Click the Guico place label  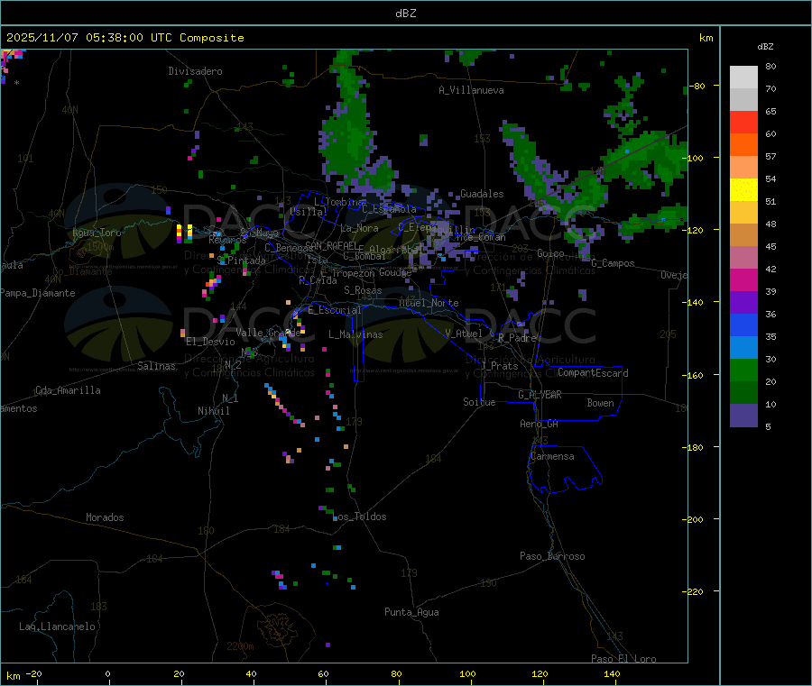[x=550, y=253]
